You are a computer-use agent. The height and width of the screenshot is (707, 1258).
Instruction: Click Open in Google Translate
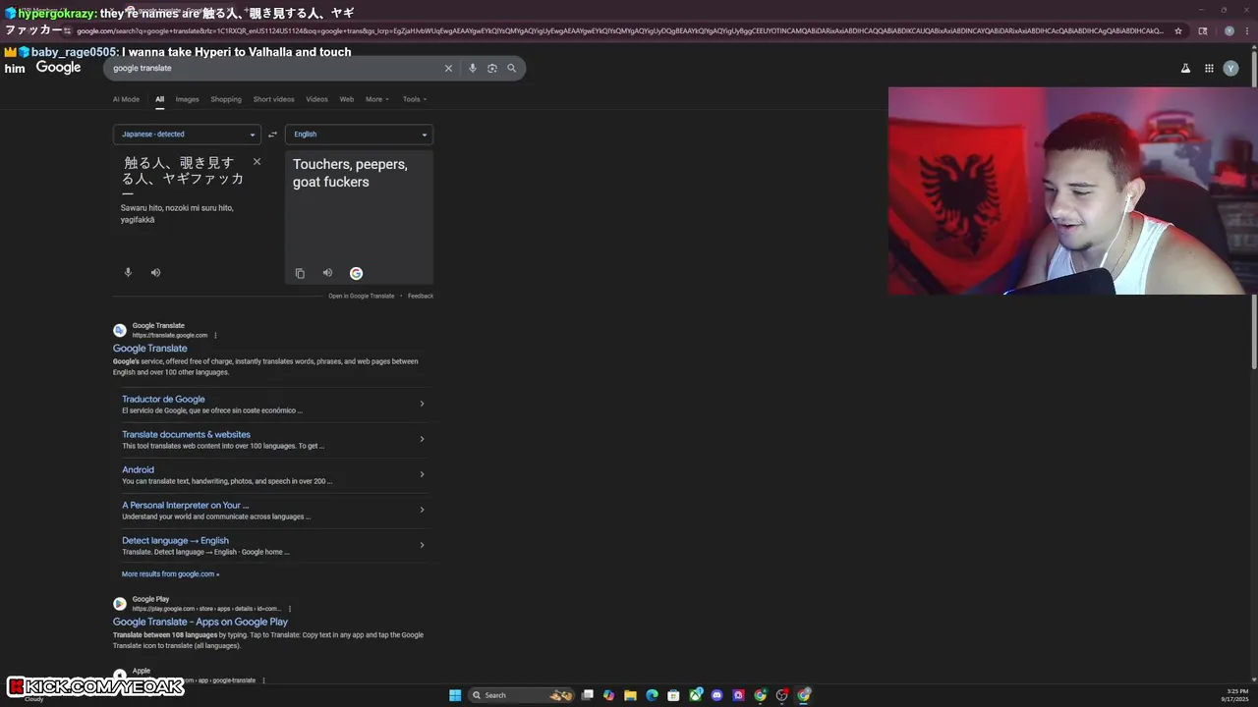361,296
